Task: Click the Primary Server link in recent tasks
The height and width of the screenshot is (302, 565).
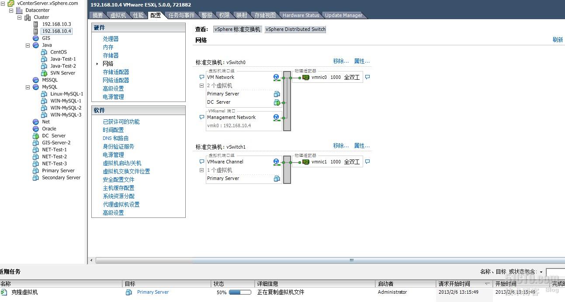Action: (153, 292)
